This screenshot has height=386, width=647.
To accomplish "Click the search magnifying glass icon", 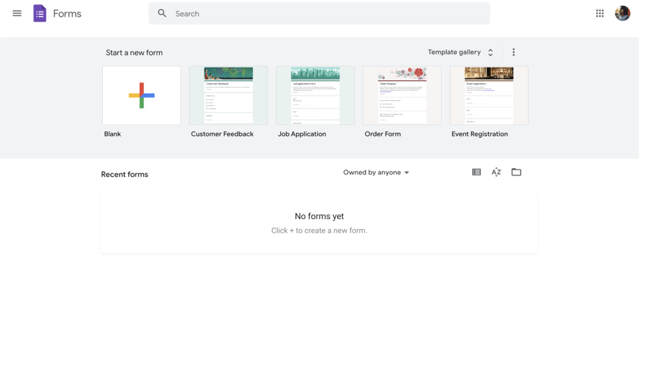I will coord(162,13).
